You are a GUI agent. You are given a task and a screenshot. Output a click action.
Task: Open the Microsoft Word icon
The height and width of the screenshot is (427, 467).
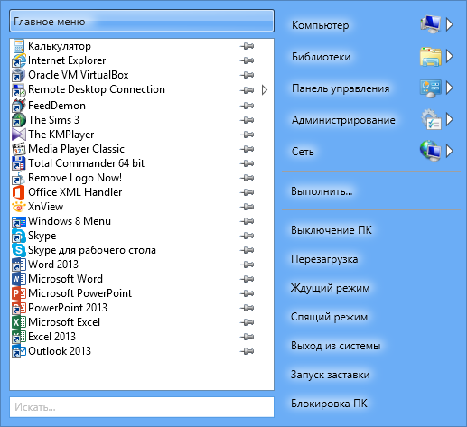[x=19, y=279]
